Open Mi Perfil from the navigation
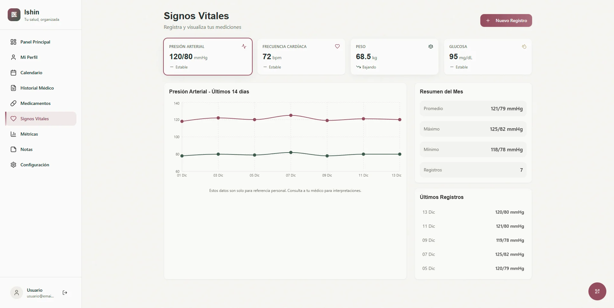614x308 pixels. [29, 57]
